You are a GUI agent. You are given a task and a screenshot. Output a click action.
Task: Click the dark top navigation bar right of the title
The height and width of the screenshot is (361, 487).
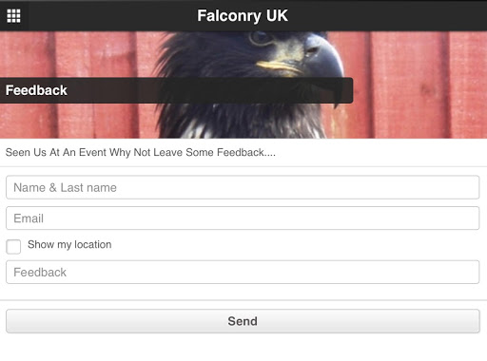point(387,15)
